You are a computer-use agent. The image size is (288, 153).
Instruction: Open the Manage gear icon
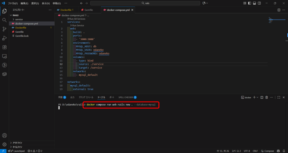coord(4,144)
